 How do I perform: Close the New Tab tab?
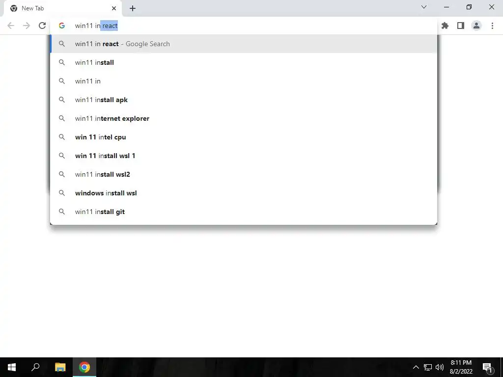click(x=114, y=8)
